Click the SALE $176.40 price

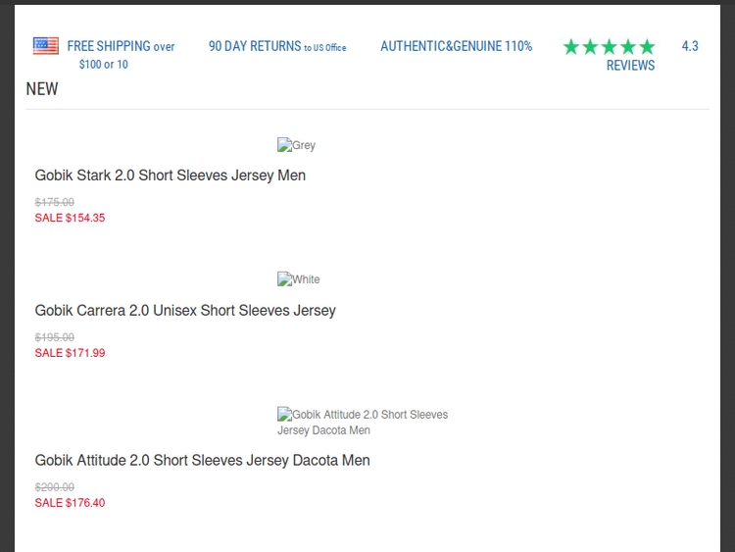coord(70,503)
